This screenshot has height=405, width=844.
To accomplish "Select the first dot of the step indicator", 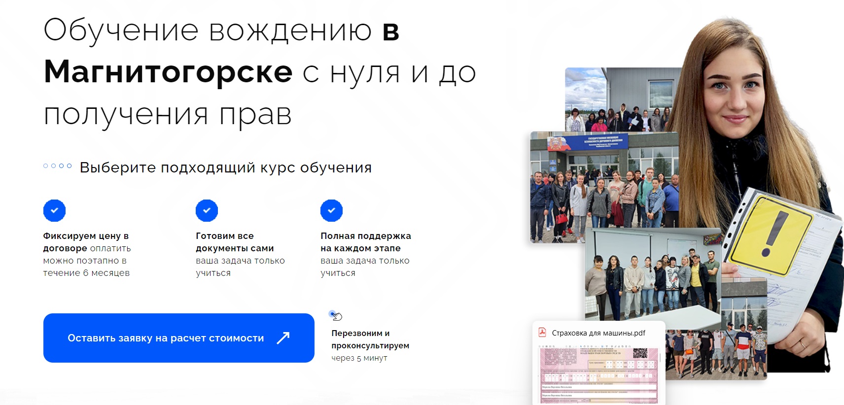I will point(46,166).
